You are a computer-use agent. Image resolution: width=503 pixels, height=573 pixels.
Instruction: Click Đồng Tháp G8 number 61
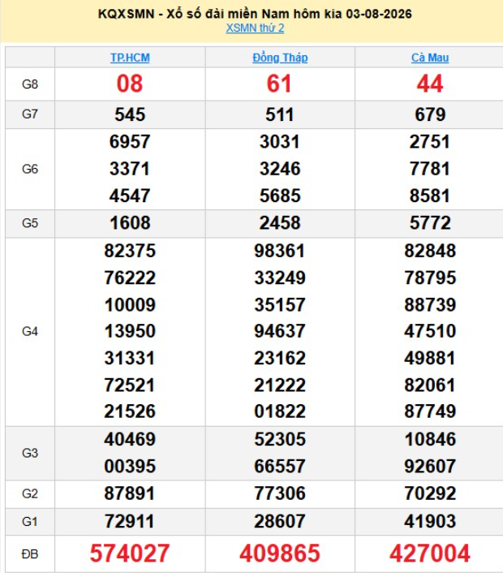tap(279, 84)
